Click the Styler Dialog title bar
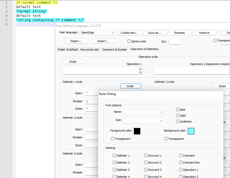This screenshot has height=178, width=230. coord(161,94)
